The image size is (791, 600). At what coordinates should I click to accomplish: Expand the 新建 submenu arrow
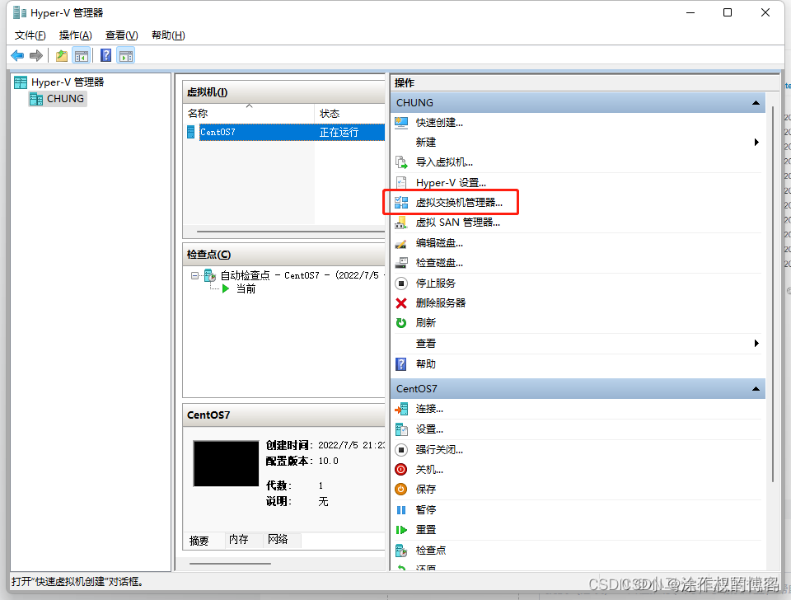coord(756,143)
